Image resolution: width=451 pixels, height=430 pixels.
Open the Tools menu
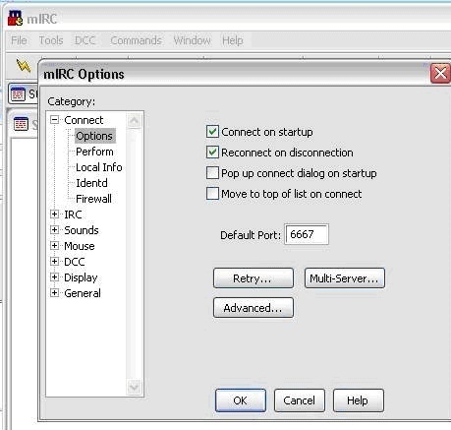(51, 40)
